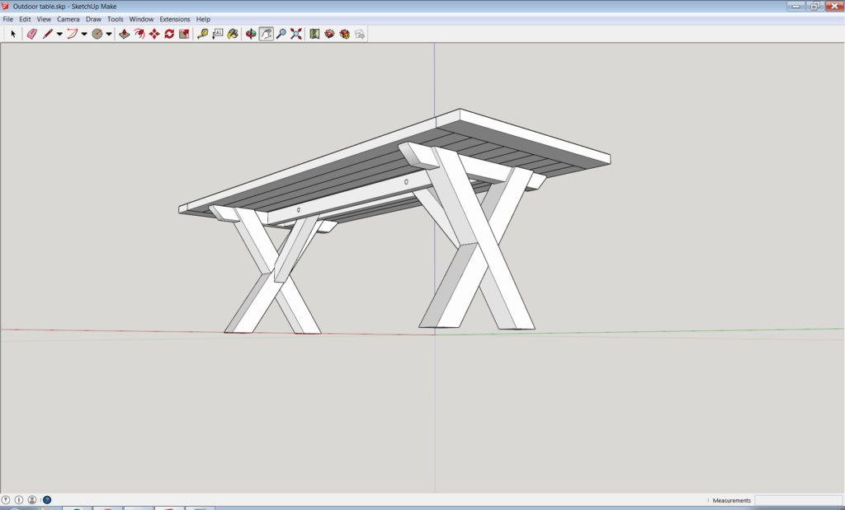845x510 pixels.
Task: Open the 3D Warehouse icon
Action: [x=329, y=34]
